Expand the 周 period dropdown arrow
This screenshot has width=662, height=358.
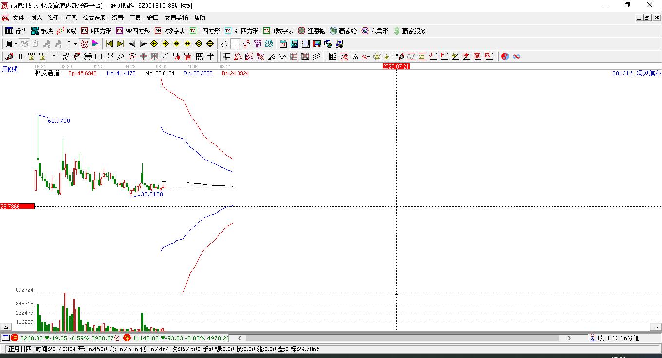[16, 44]
